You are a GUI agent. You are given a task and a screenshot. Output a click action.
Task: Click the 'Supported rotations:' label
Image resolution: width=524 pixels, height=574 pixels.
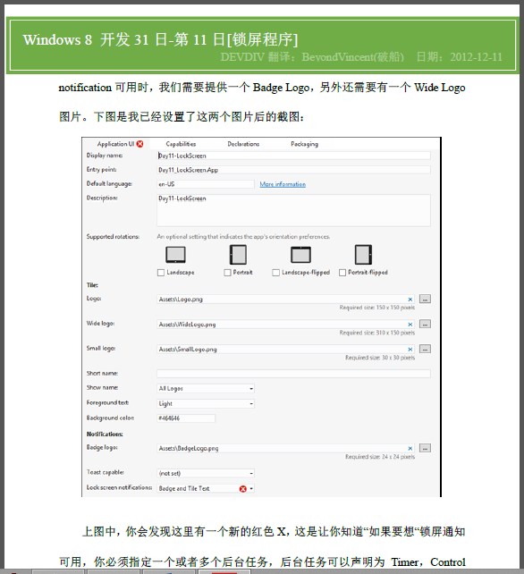click(x=113, y=237)
